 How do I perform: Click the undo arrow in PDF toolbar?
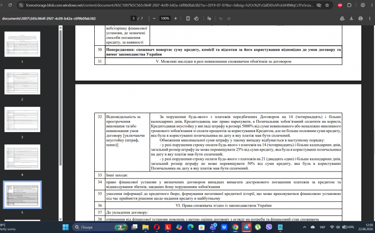pos(221,19)
